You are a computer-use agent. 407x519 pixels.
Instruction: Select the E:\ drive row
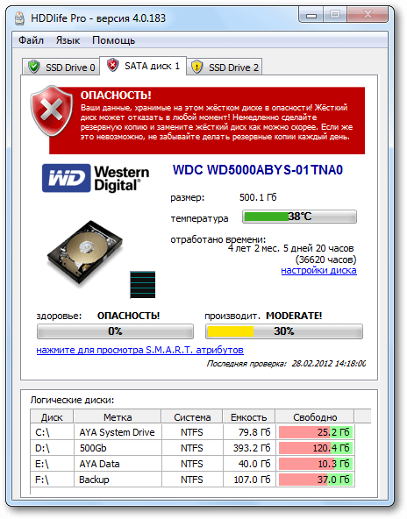[x=192, y=464]
